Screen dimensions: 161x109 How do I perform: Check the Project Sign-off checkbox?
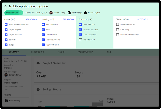[x=80, y=40]
